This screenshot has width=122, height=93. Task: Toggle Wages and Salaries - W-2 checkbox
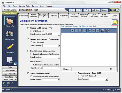coord(28,28)
